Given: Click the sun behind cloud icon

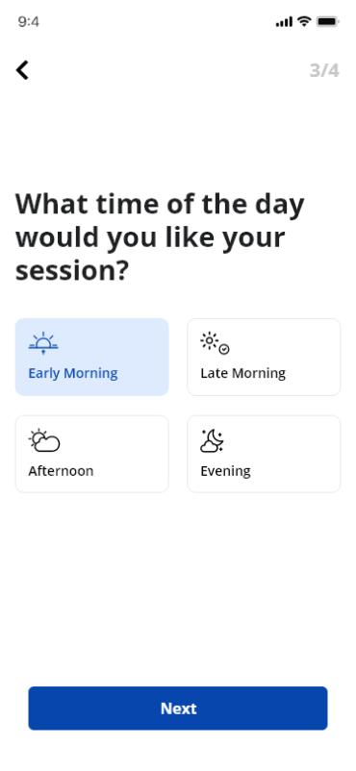Looking at the screenshot, I should (44, 440).
